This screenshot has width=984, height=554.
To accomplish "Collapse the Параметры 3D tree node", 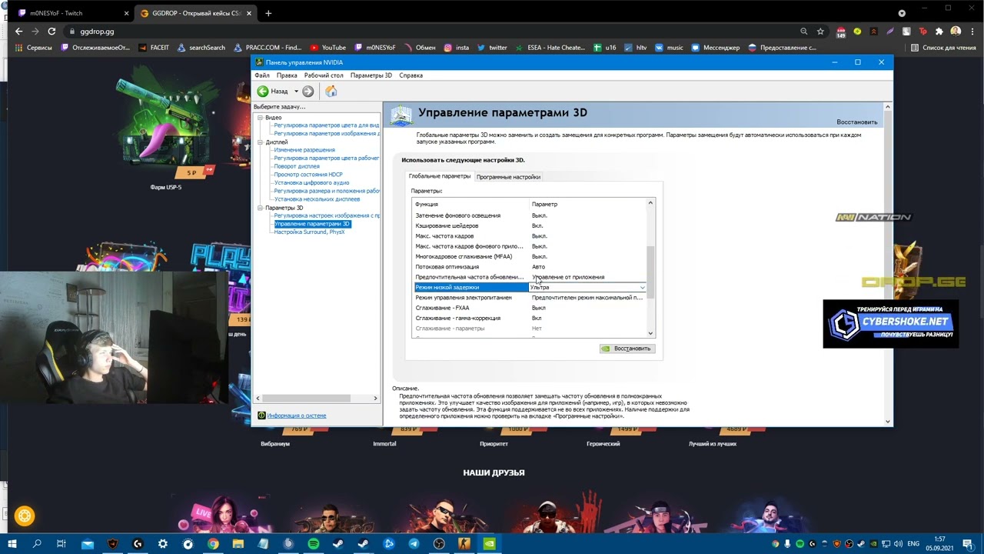I will pos(260,208).
